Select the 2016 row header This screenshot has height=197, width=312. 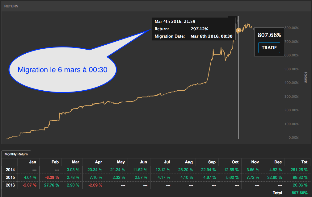pyautogui.click(x=10, y=185)
